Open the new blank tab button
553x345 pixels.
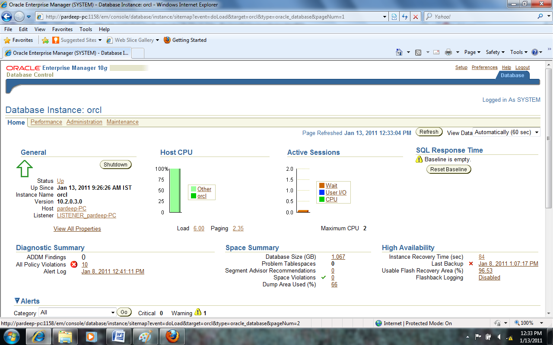(x=137, y=53)
